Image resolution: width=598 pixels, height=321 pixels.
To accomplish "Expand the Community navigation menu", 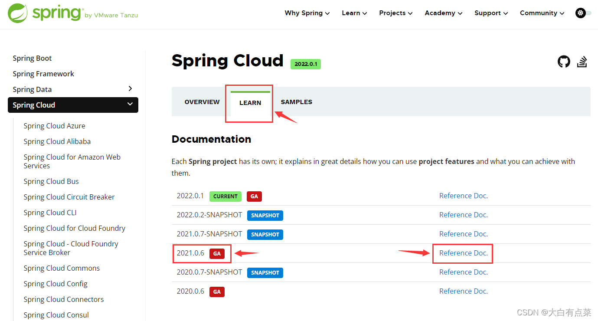I will pos(542,13).
